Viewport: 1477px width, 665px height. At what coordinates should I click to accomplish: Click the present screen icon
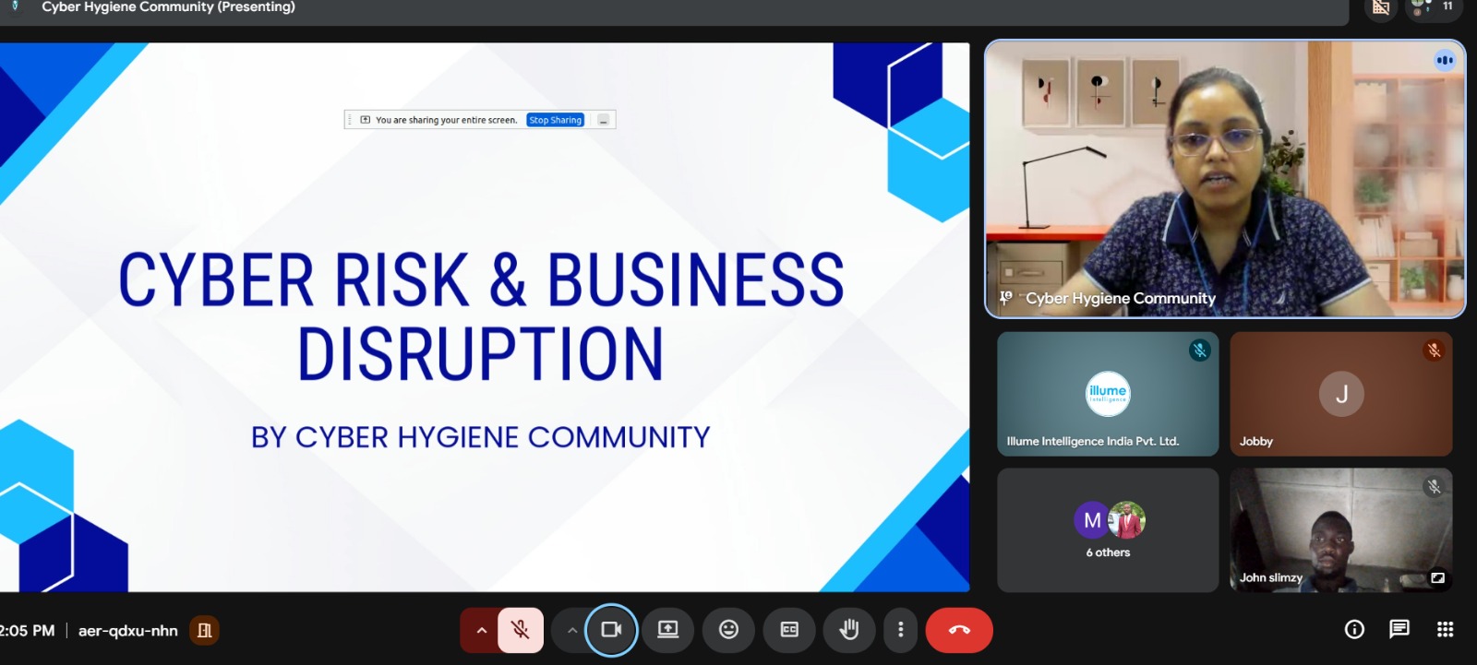(x=667, y=630)
